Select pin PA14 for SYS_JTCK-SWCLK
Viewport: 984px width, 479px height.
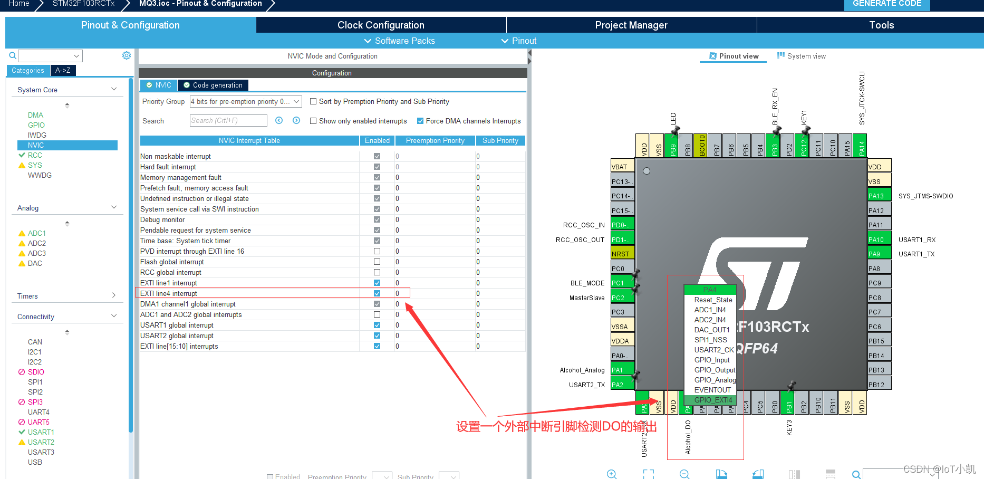pos(861,146)
